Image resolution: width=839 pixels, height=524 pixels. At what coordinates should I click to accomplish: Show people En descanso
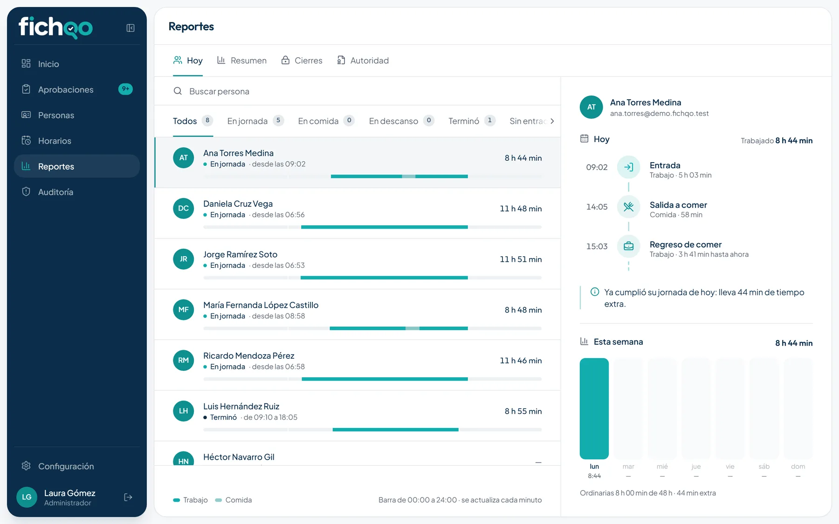(x=402, y=121)
